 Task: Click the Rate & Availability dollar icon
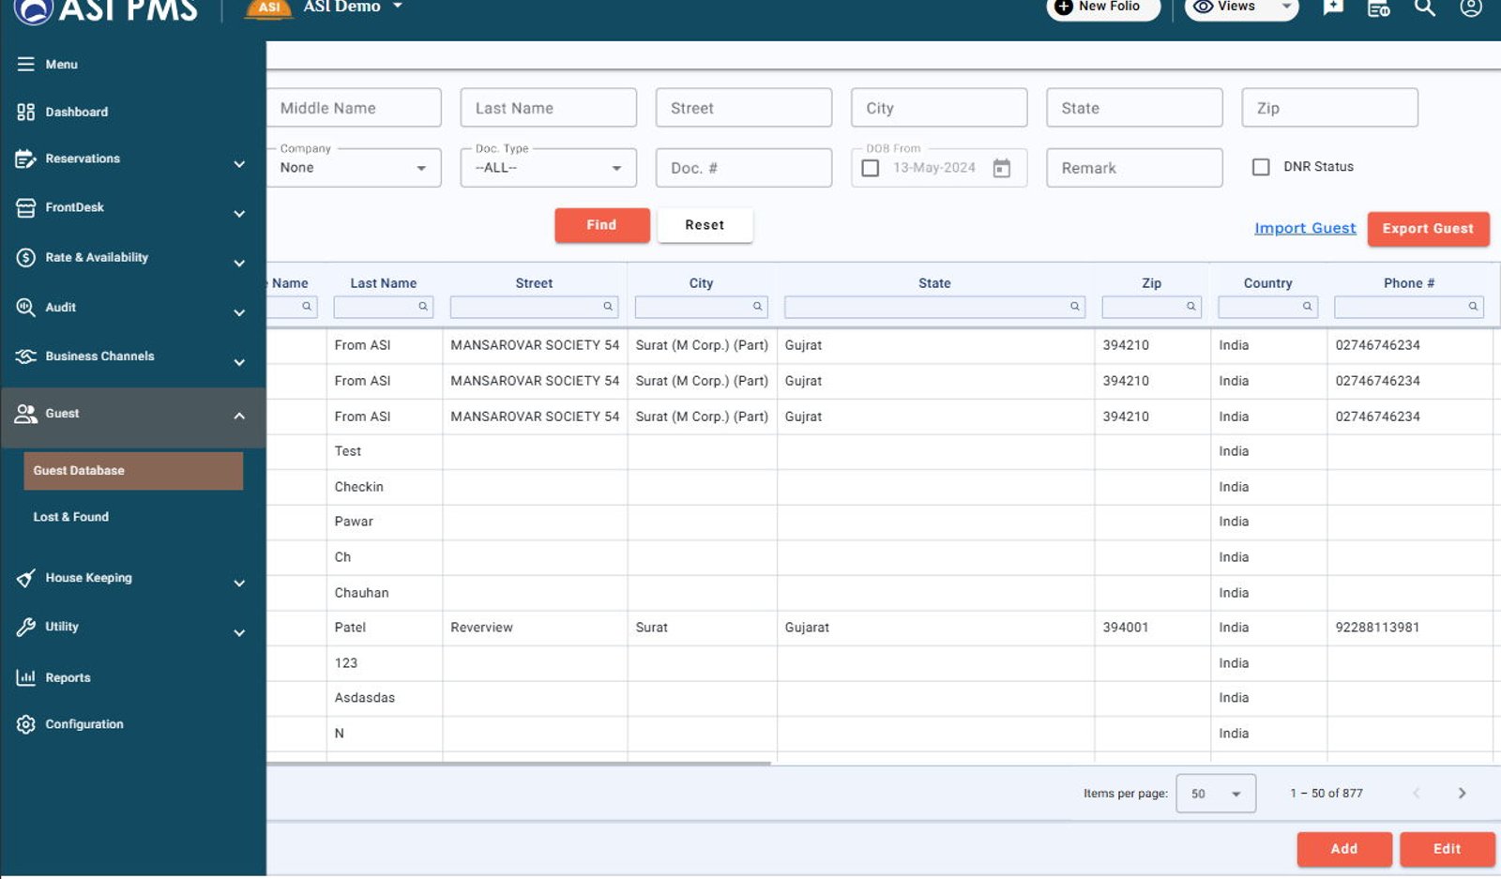click(26, 257)
